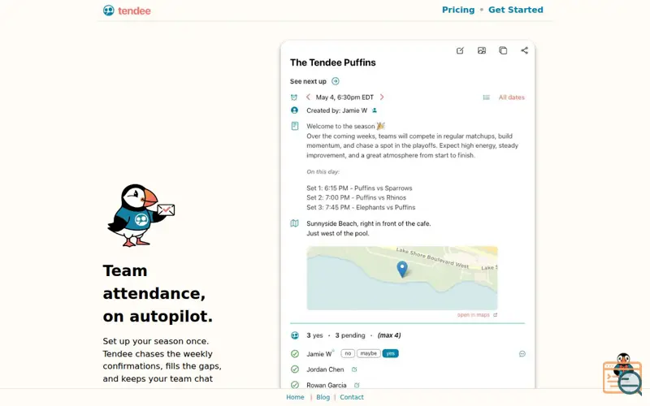Select the yes response for Jamie W
The image size is (650, 406).
(390, 353)
